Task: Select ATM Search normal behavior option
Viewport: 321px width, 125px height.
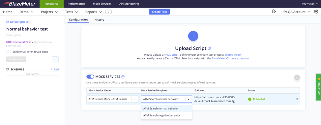Action: point(166,109)
